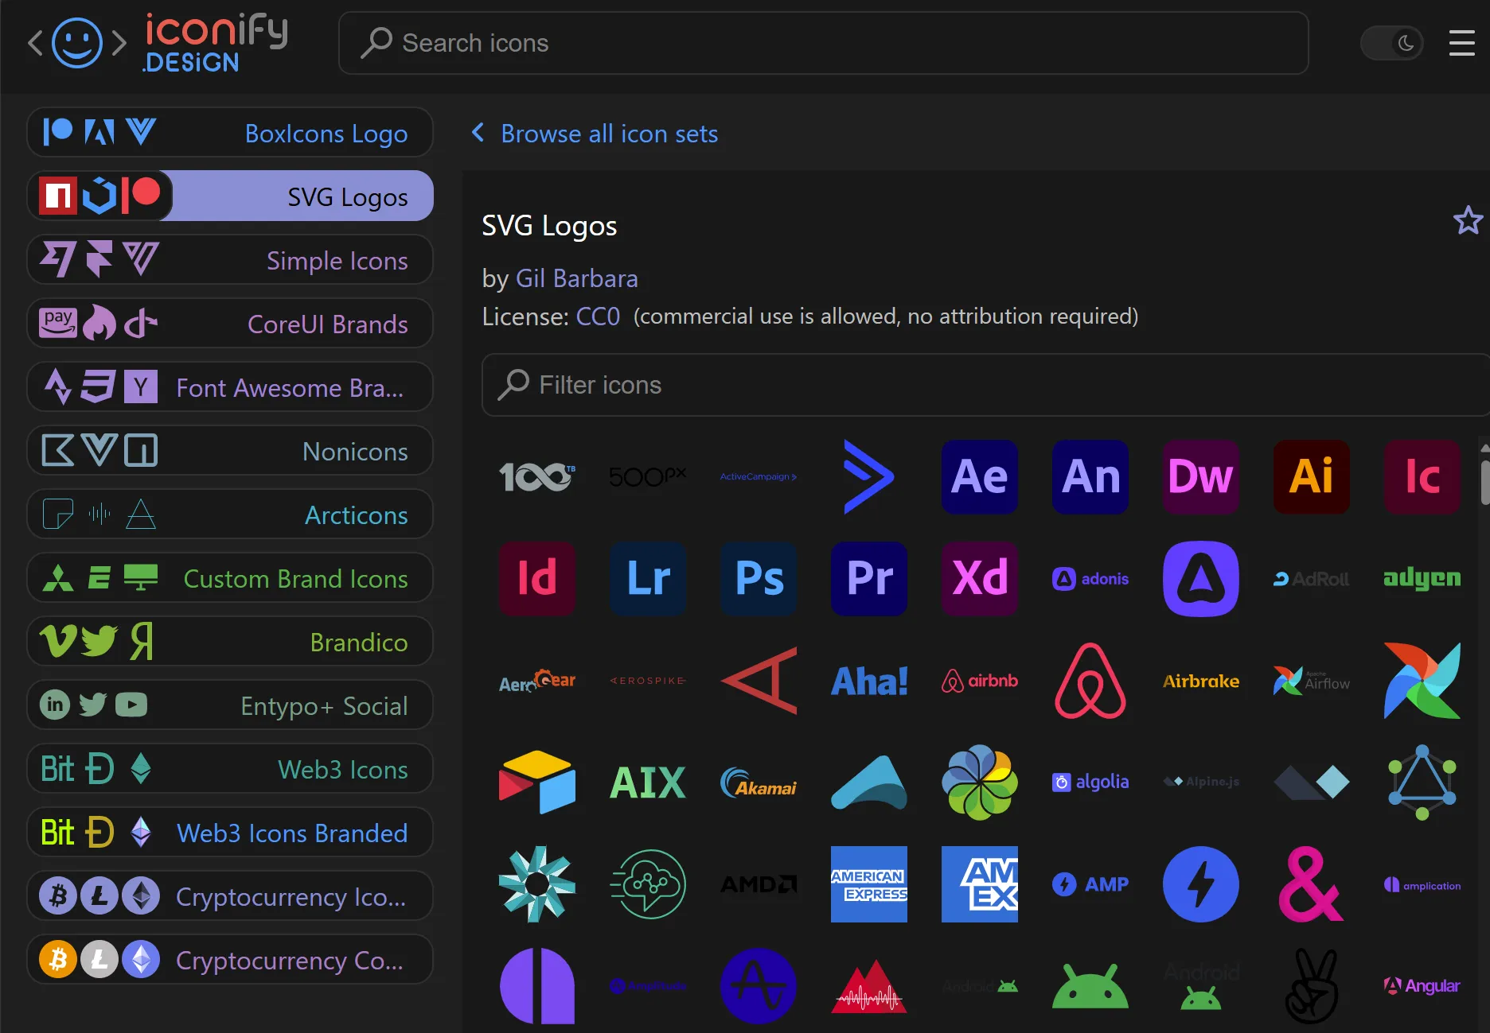Image resolution: width=1490 pixels, height=1033 pixels.
Task: Click the Airbnb logo icon
Action: 979,681
